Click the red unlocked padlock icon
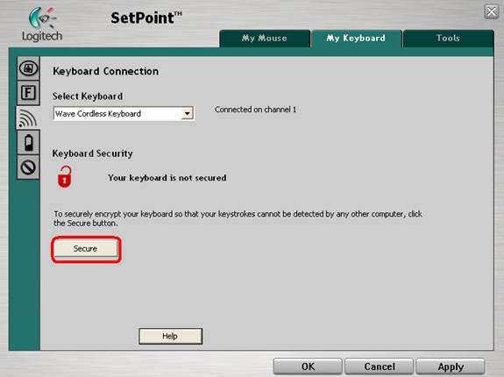This screenshot has height=377, width=504. 65,176
